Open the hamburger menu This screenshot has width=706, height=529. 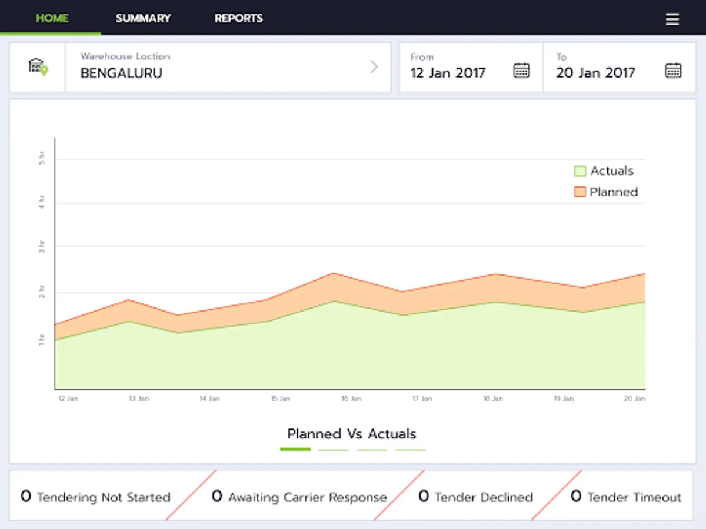[672, 19]
